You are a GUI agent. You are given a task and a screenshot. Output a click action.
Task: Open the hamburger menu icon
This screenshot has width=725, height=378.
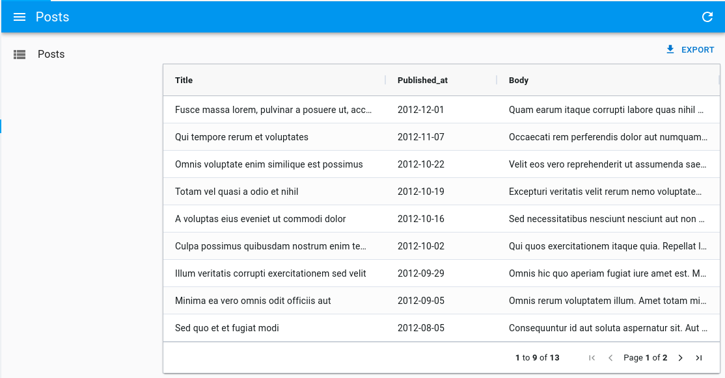pyautogui.click(x=20, y=17)
